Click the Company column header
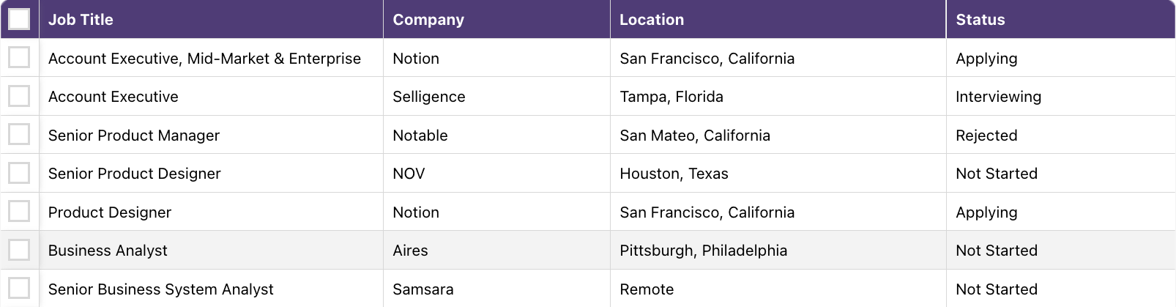 (x=428, y=20)
